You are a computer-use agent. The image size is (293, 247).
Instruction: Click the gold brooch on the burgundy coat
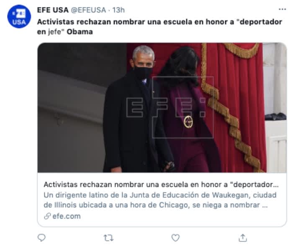(188, 122)
